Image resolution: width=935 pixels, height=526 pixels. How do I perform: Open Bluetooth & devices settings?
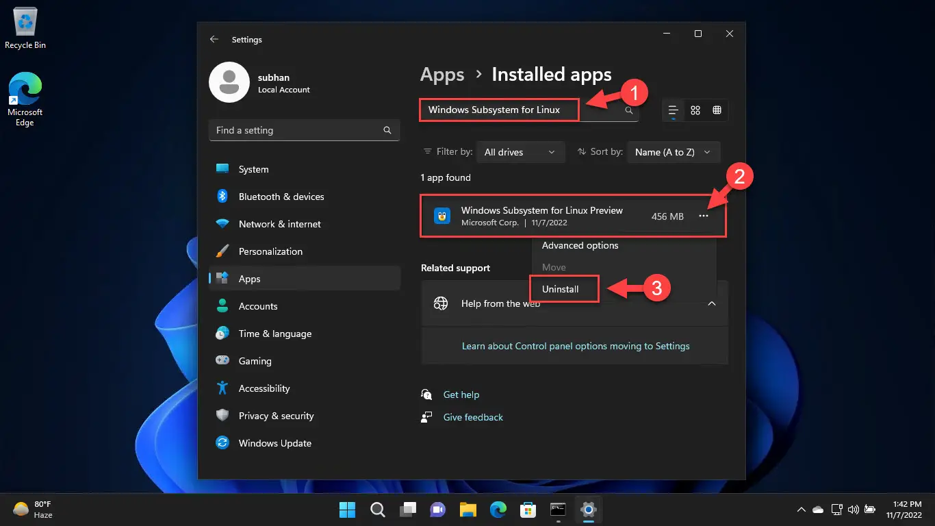tap(305, 197)
